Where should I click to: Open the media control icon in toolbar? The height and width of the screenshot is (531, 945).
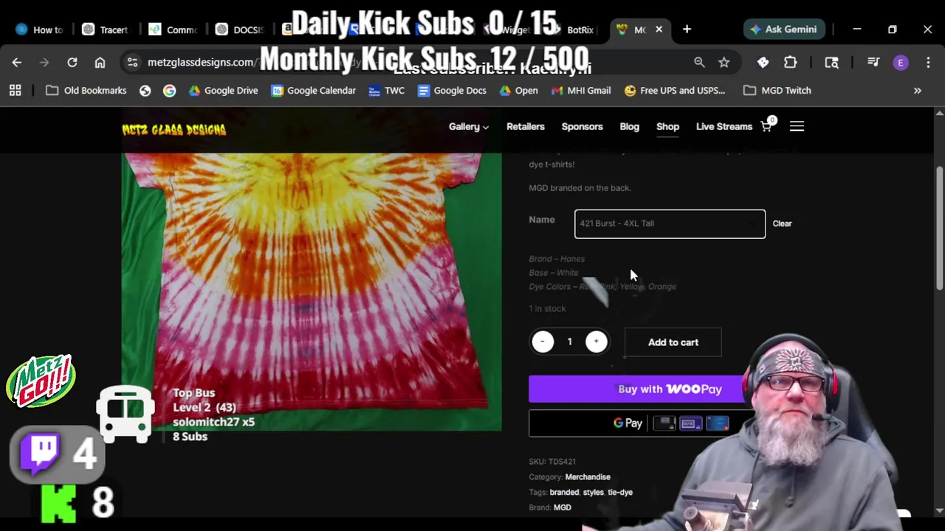click(x=873, y=63)
